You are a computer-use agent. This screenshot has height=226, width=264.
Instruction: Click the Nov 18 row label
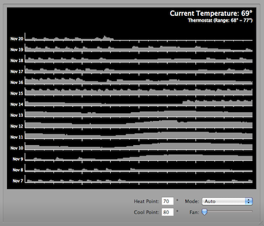pyautogui.click(x=16, y=60)
